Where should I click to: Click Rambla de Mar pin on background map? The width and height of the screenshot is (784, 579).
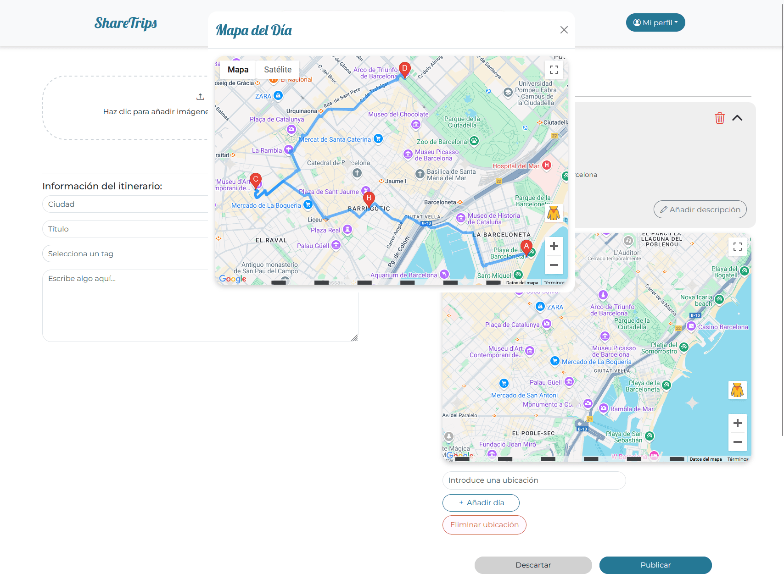[x=604, y=408]
